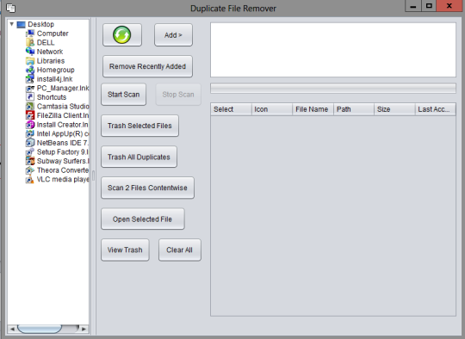Select the install4j.lnk row text
465x339 pixels.
[x=54, y=79]
